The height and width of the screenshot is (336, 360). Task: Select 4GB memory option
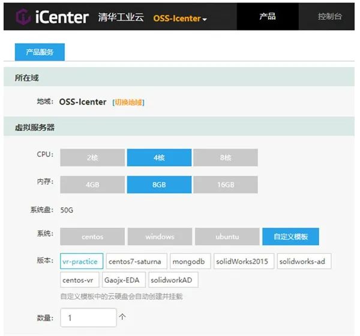coord(92,184)
